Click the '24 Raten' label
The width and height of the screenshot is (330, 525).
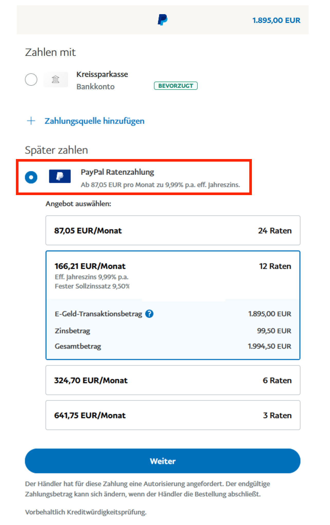pyautogui.click(x=275, y=231)
